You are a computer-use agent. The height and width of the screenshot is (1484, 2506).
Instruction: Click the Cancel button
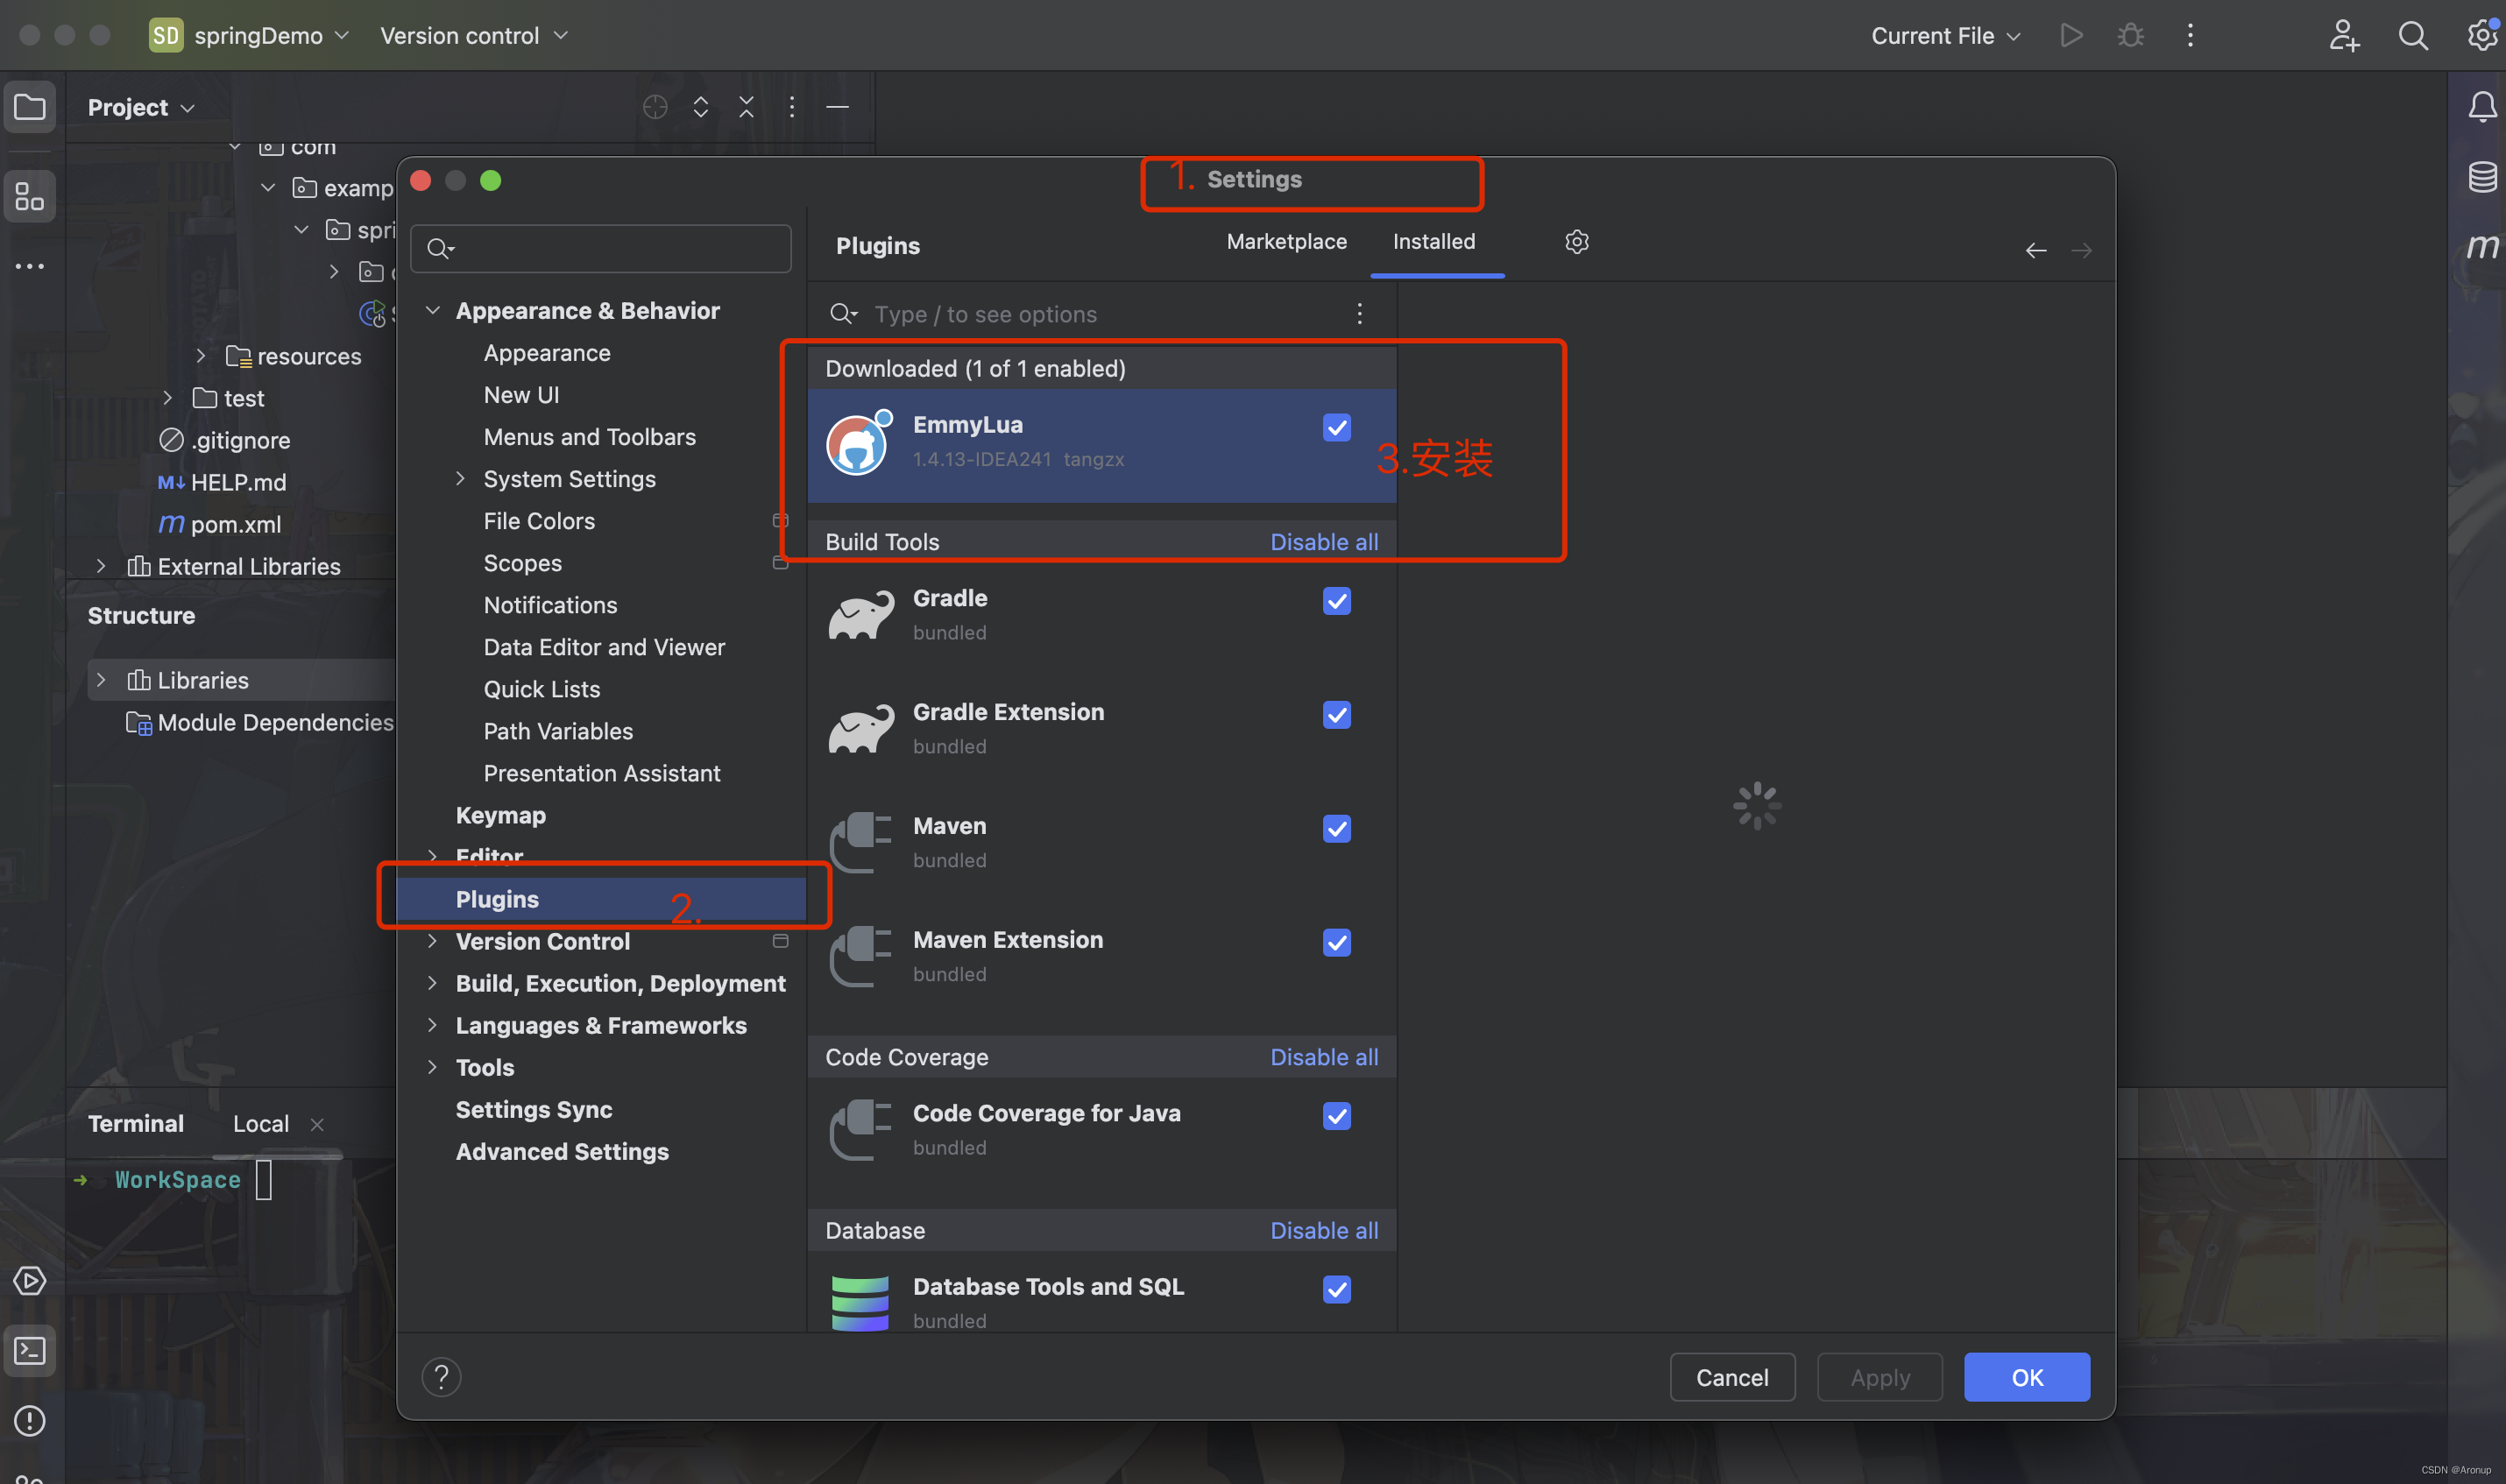click(1732, 1377)
